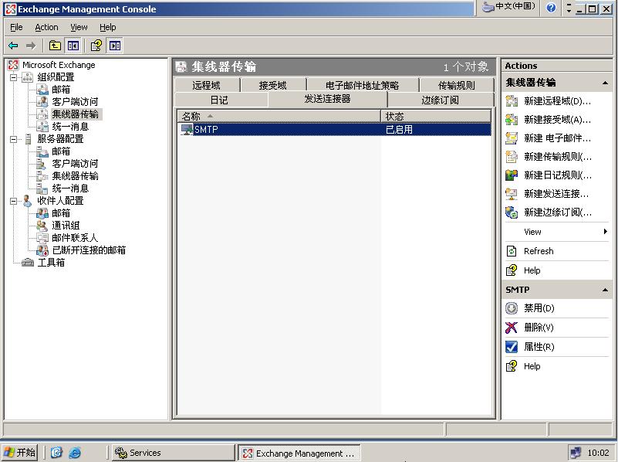
Task: Open 属性(R) properties with the checkmark icon
Action: [x=512, y=347]
